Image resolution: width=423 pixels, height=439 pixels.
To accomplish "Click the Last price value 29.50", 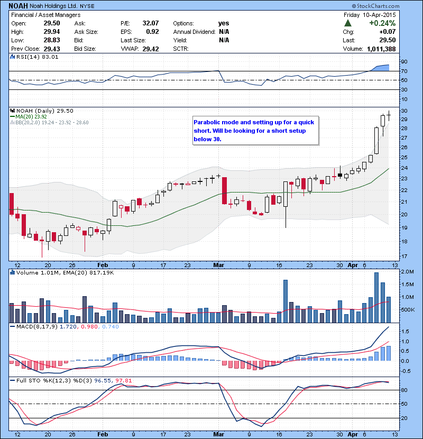I will click(388, 40).
